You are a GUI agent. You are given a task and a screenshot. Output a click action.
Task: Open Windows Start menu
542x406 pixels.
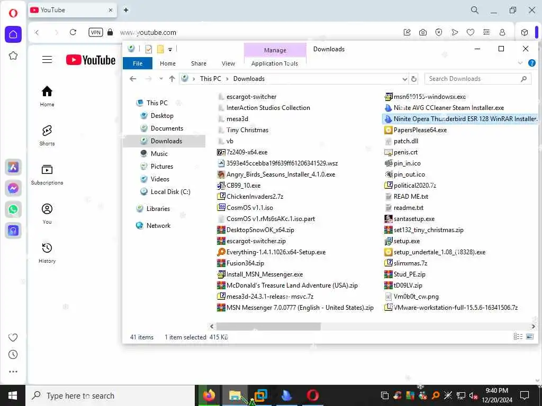click(x=13, y=395)
